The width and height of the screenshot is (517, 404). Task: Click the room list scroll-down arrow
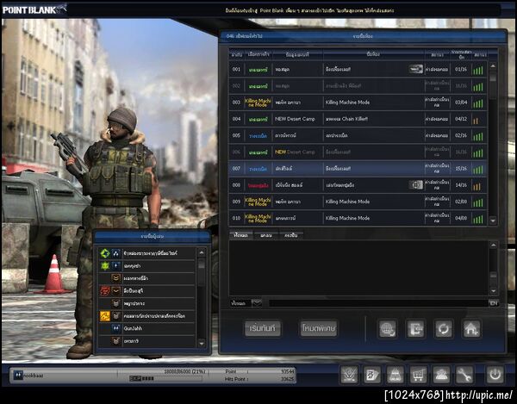click(493, 221)
